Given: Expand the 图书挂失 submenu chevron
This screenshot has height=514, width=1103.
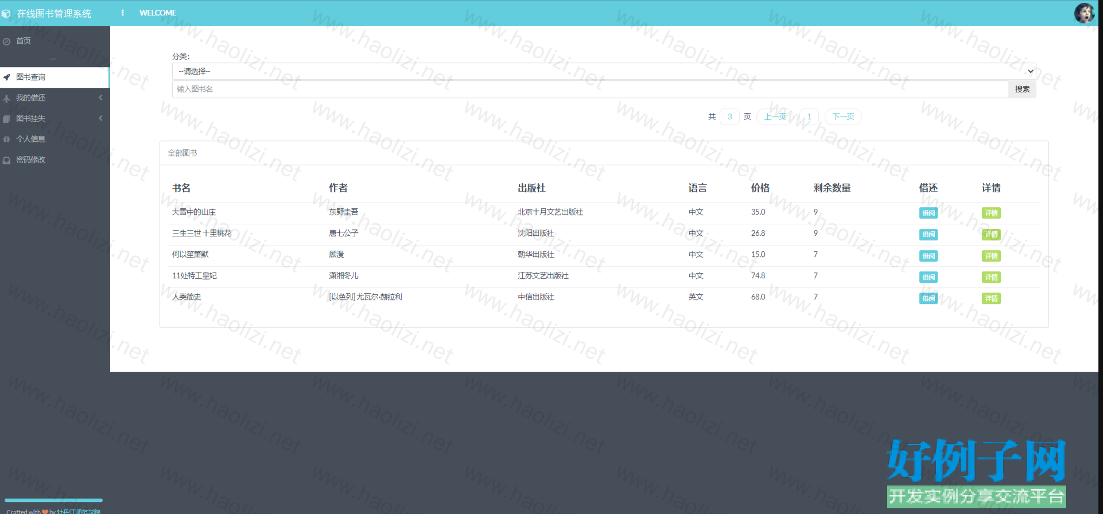Looking at the screenshot, I should 100,118.
